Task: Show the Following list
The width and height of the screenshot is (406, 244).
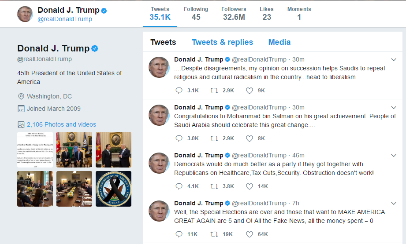Action: (x=196, y=14)
